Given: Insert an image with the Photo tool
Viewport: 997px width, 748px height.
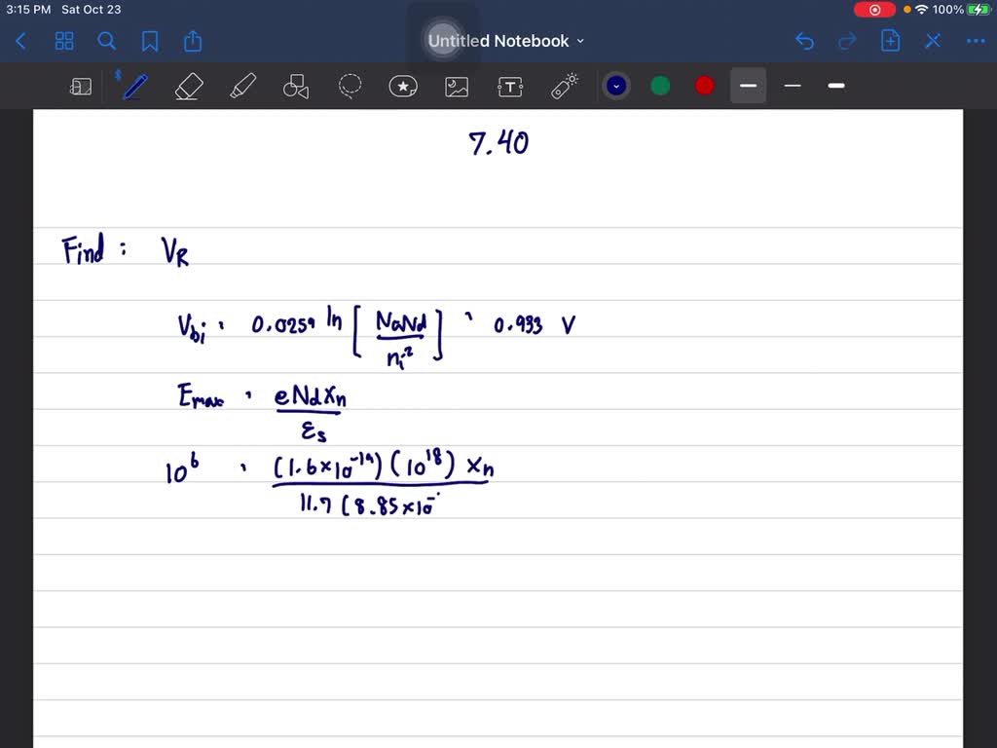Looking at the screenshot, I should click(457, 86).
